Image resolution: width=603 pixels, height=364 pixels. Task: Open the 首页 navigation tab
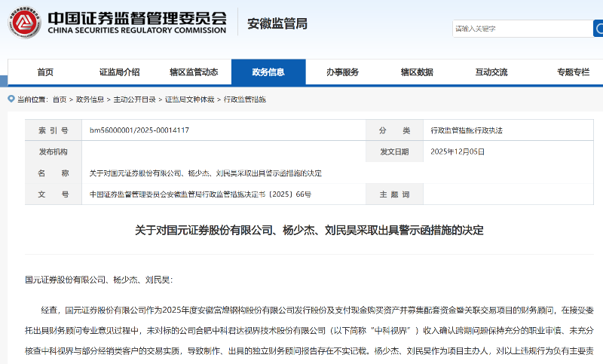tap(45, 72)
